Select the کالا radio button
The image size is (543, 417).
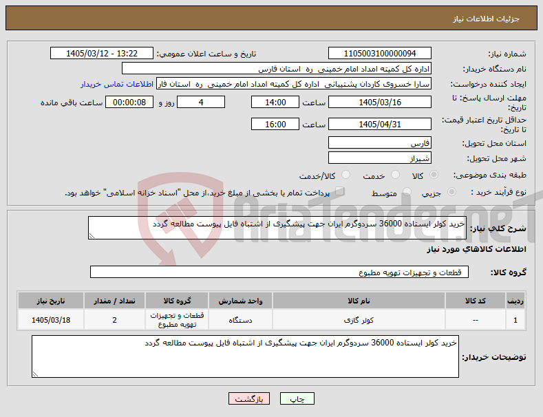click(x=434, y=175)
